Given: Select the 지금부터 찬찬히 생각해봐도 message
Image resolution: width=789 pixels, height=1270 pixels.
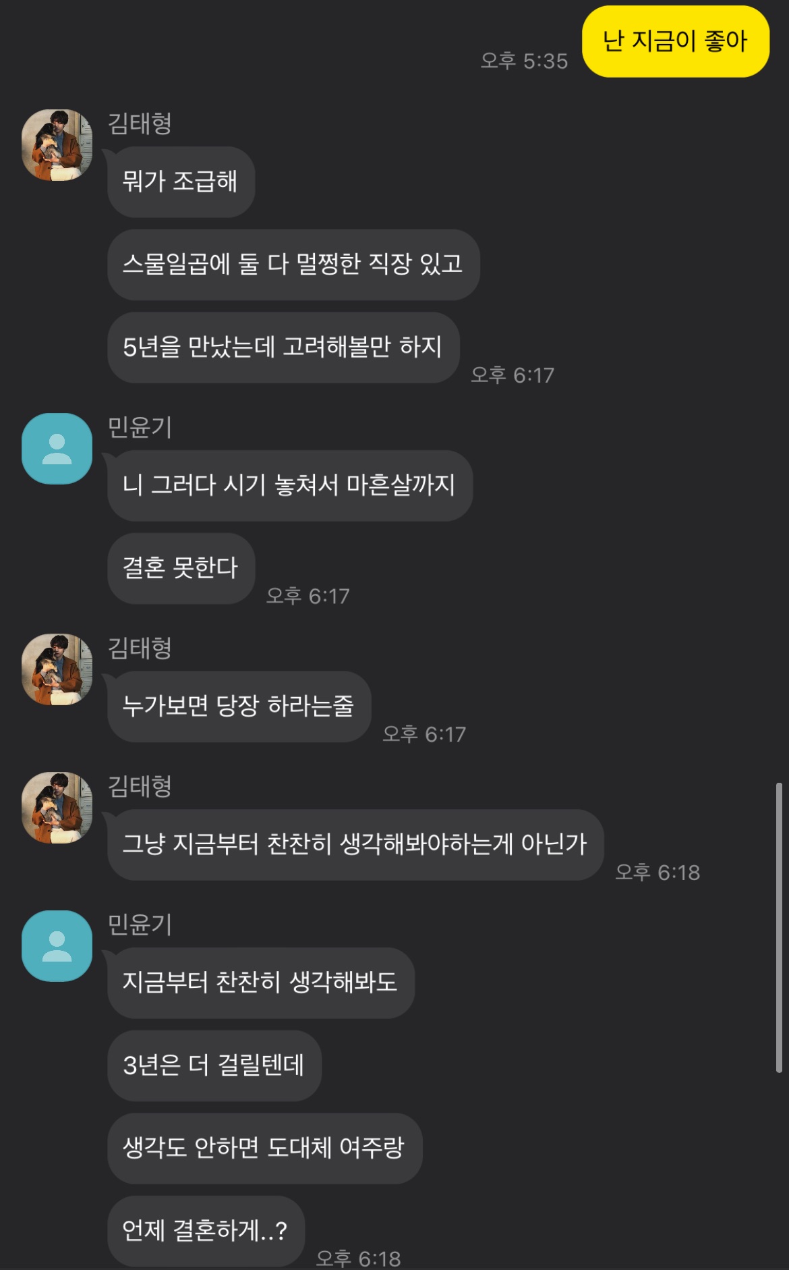Looking at the screenshot, I should pos(261,983).
